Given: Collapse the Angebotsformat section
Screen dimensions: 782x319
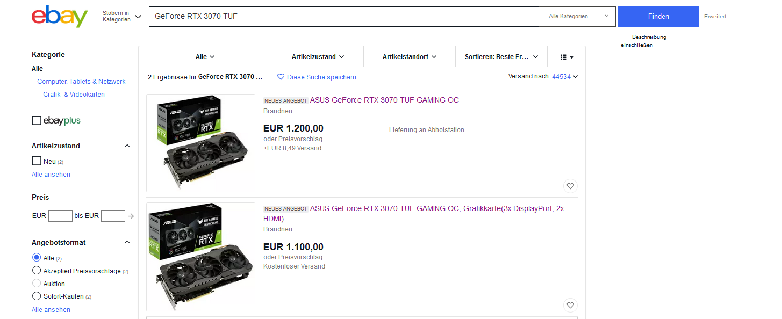Looking at the screenshot, I should [x=127, y=242].
